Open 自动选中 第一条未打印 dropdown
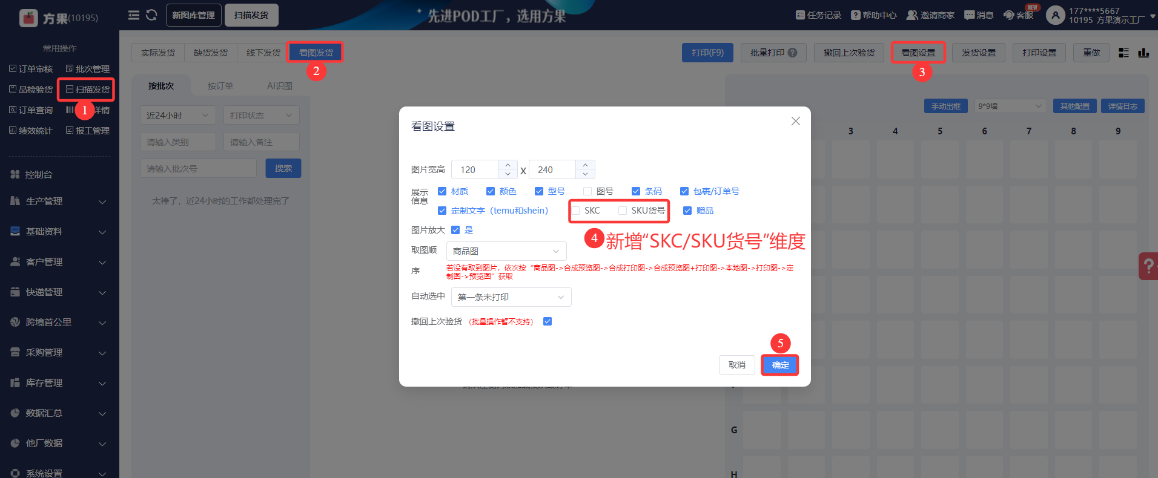 pos(511,297)
